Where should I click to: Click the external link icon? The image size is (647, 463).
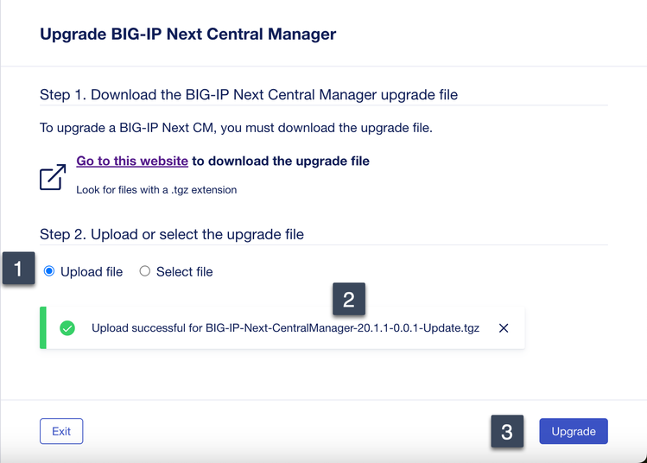coord(53,177)
